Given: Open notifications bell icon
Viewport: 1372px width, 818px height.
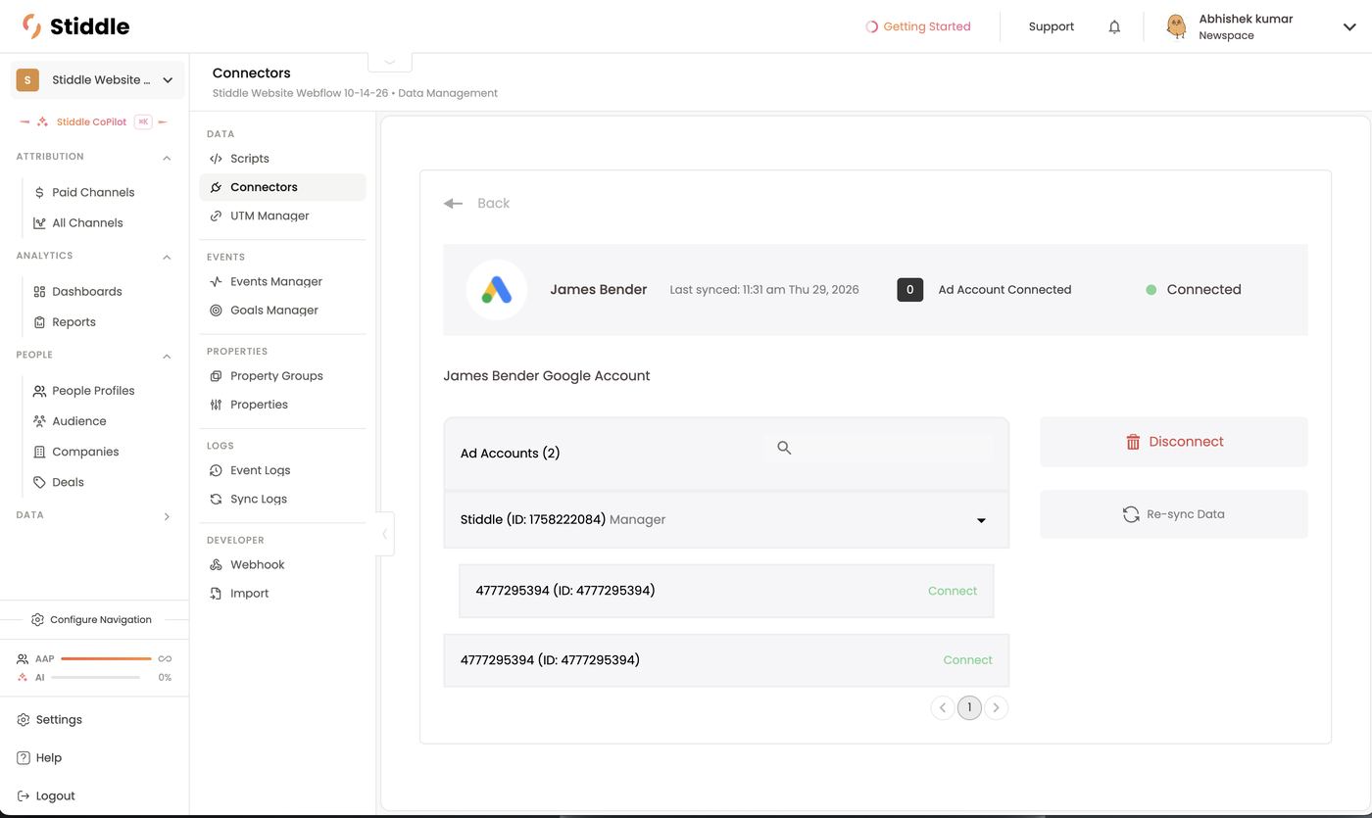Looking at the screenshot, I should coord(1114,27).
